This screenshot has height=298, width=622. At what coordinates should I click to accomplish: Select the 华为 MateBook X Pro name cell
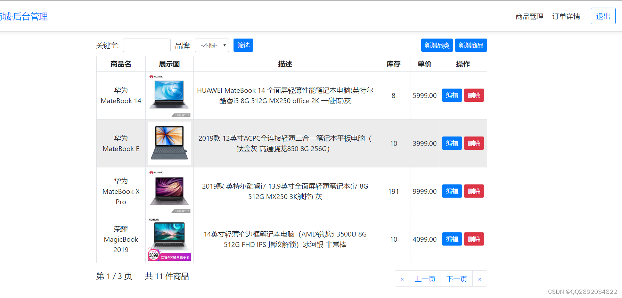tap(121, 191)
